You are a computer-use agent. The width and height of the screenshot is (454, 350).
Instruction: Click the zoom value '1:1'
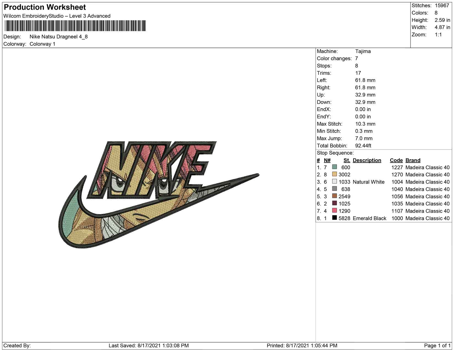tap(438, 35)
